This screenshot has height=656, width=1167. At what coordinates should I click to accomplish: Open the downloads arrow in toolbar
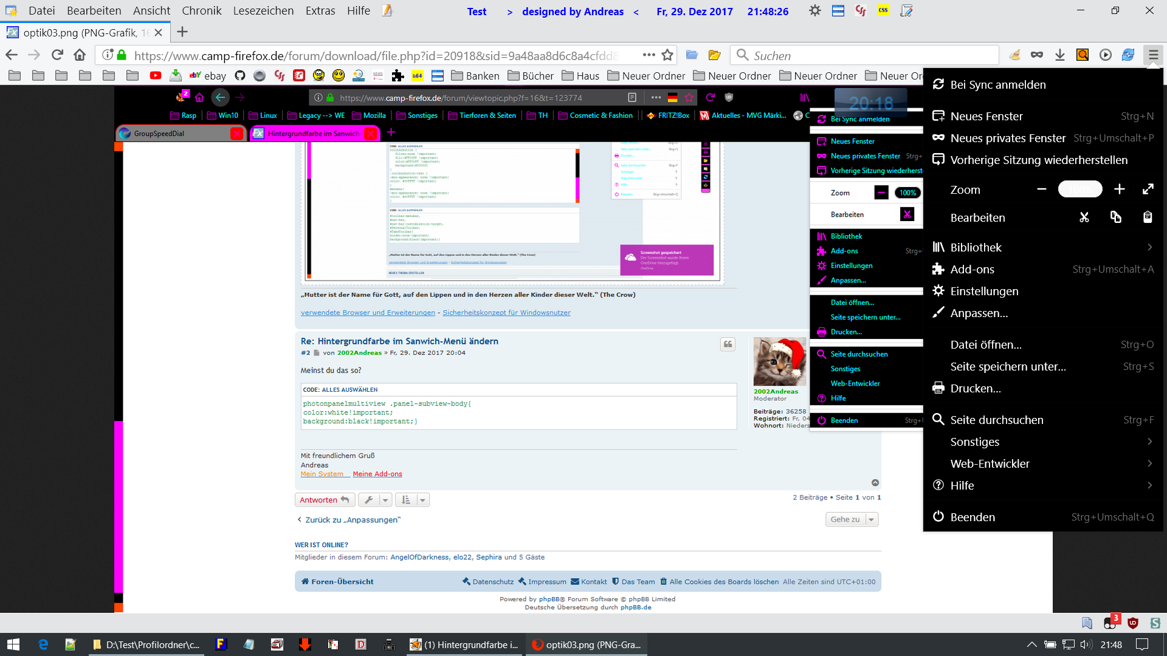tap(1060, 55)
